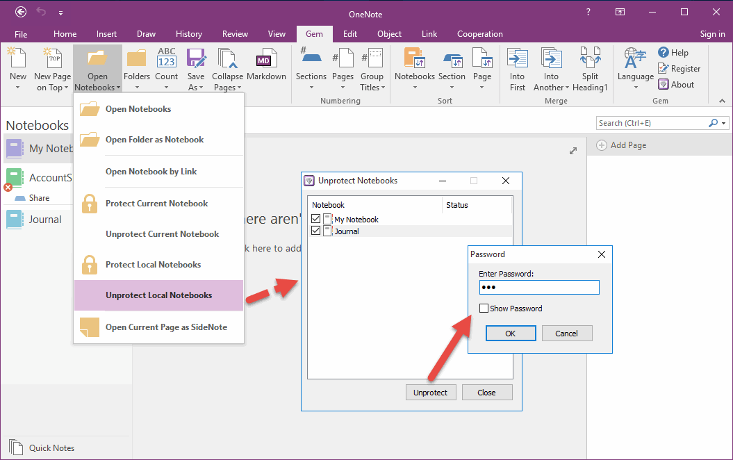
Task: Click the Unprotect button
Action: coord(430,392)
